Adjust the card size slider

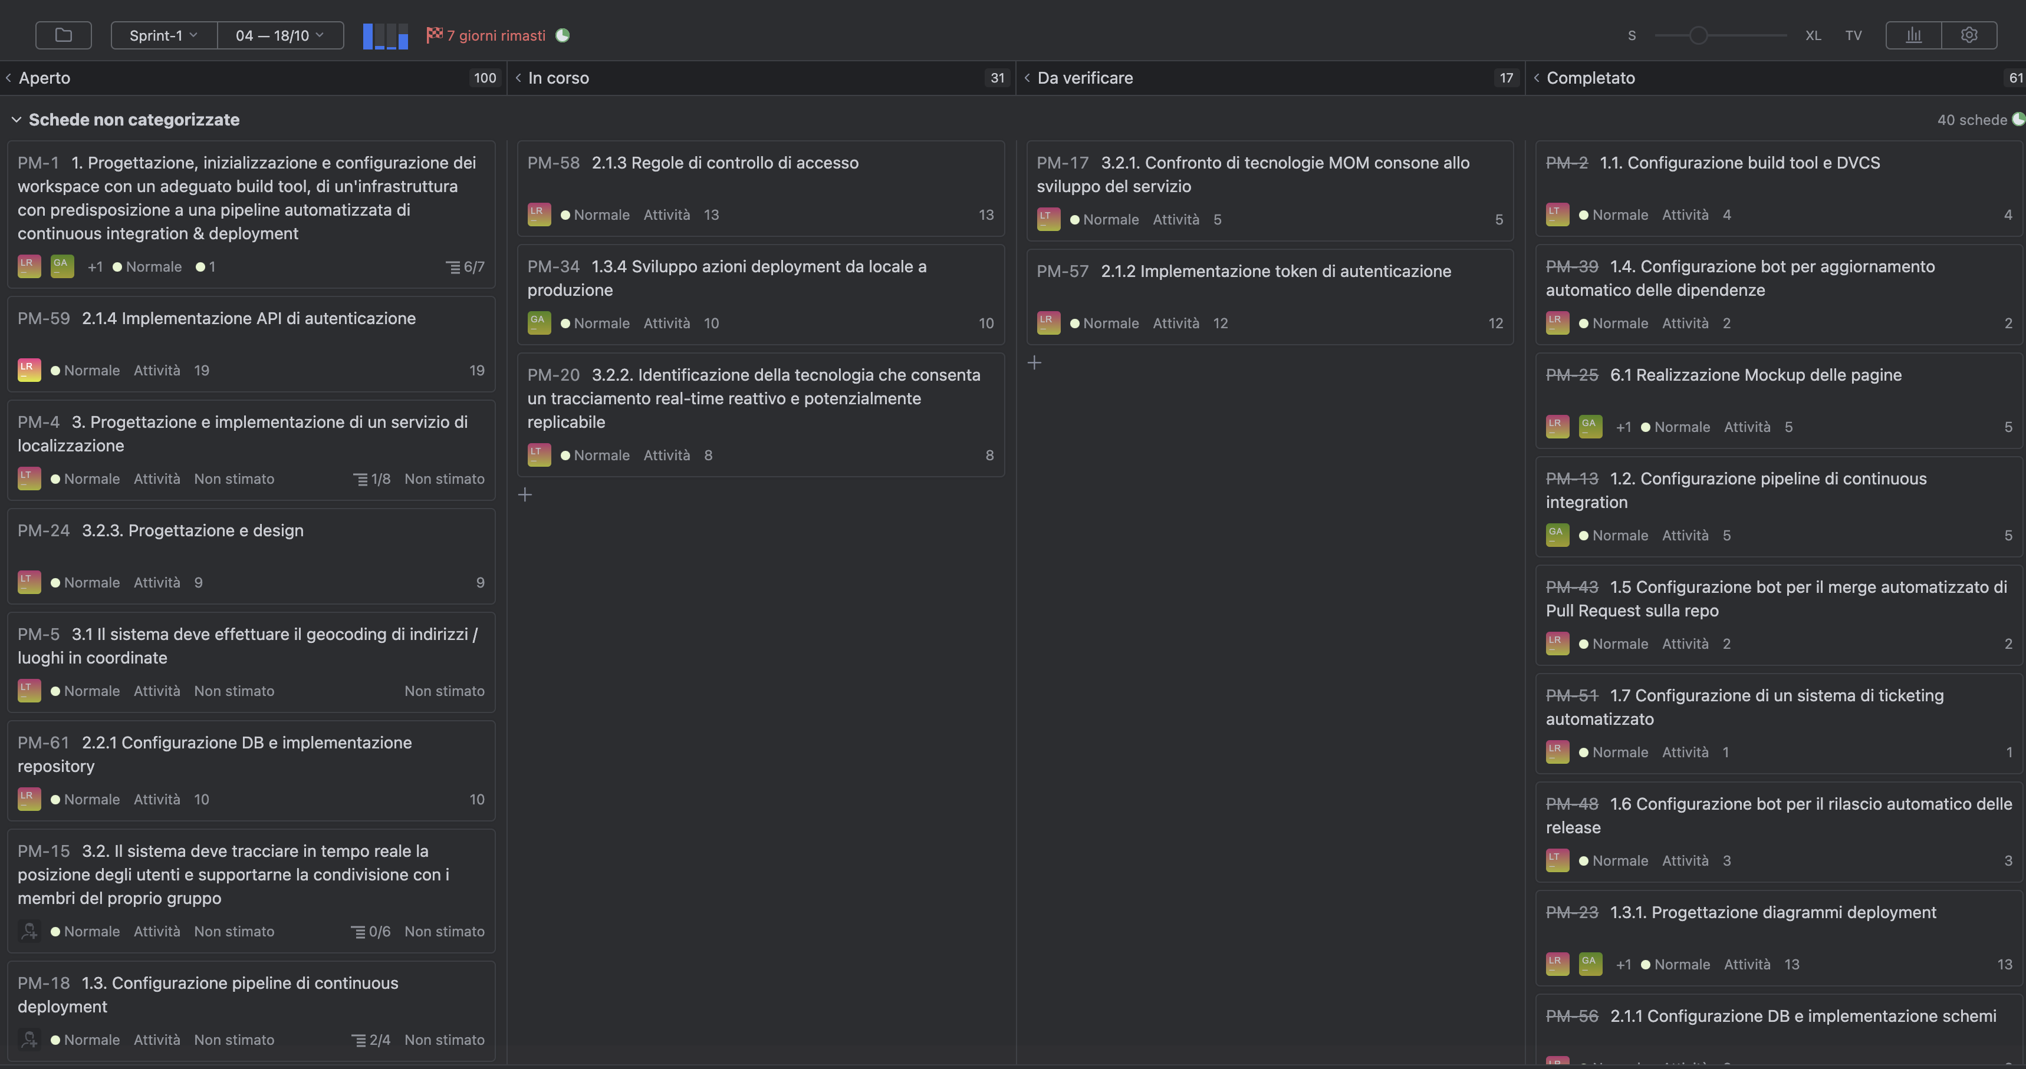(1699, 35)
